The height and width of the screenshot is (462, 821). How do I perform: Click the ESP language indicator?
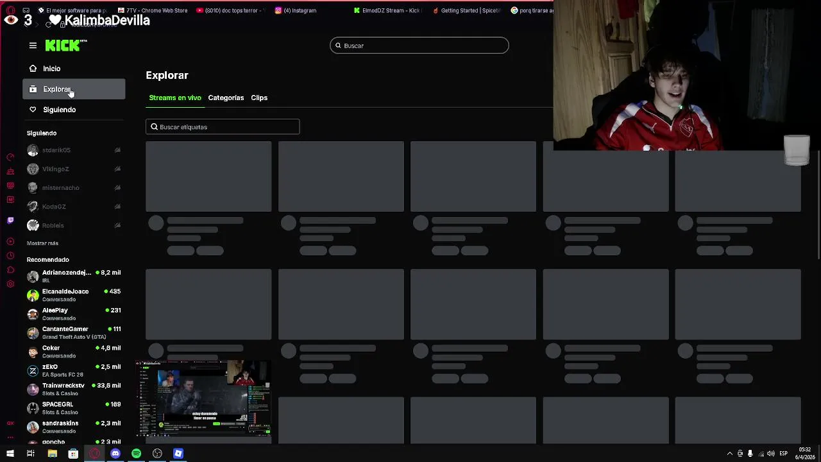tap(783, 454)
